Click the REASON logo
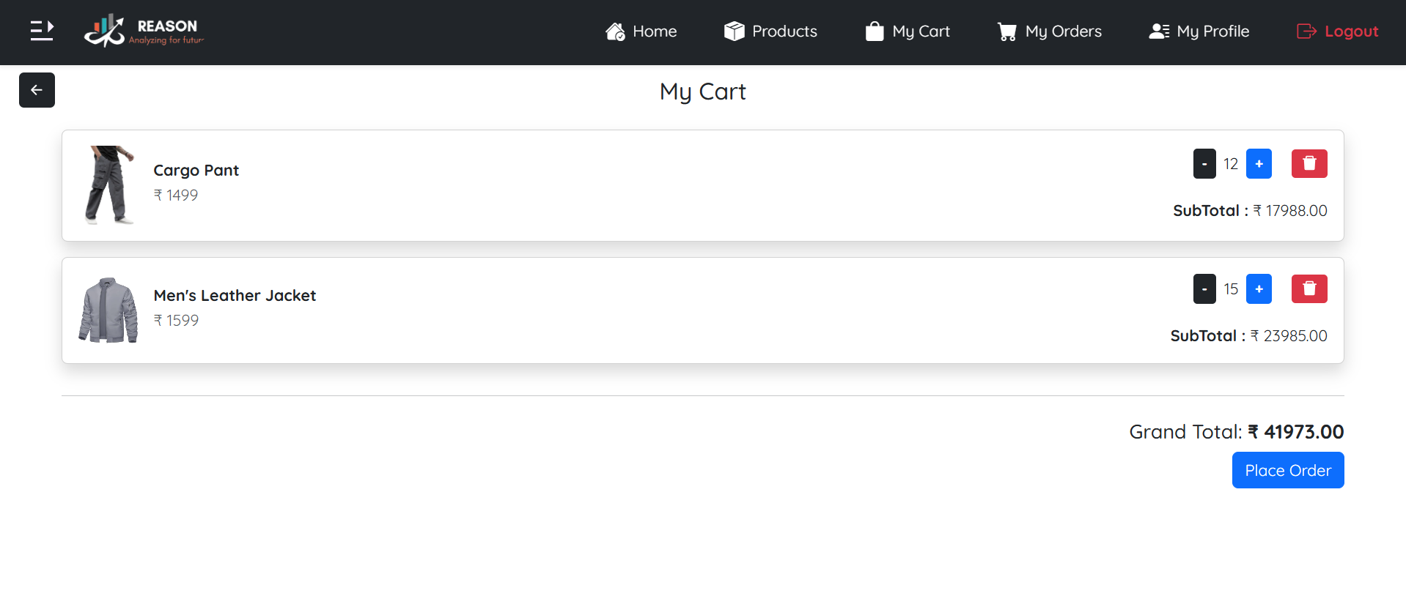The width and height of the screenshot is (1406, 596). 144,31
